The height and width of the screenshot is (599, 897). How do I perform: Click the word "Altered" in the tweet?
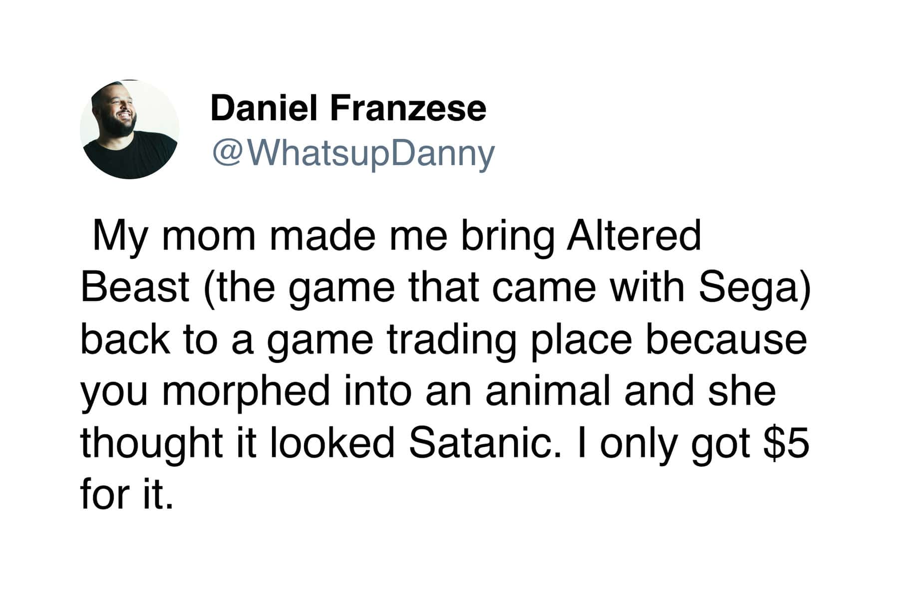point(633,236)
